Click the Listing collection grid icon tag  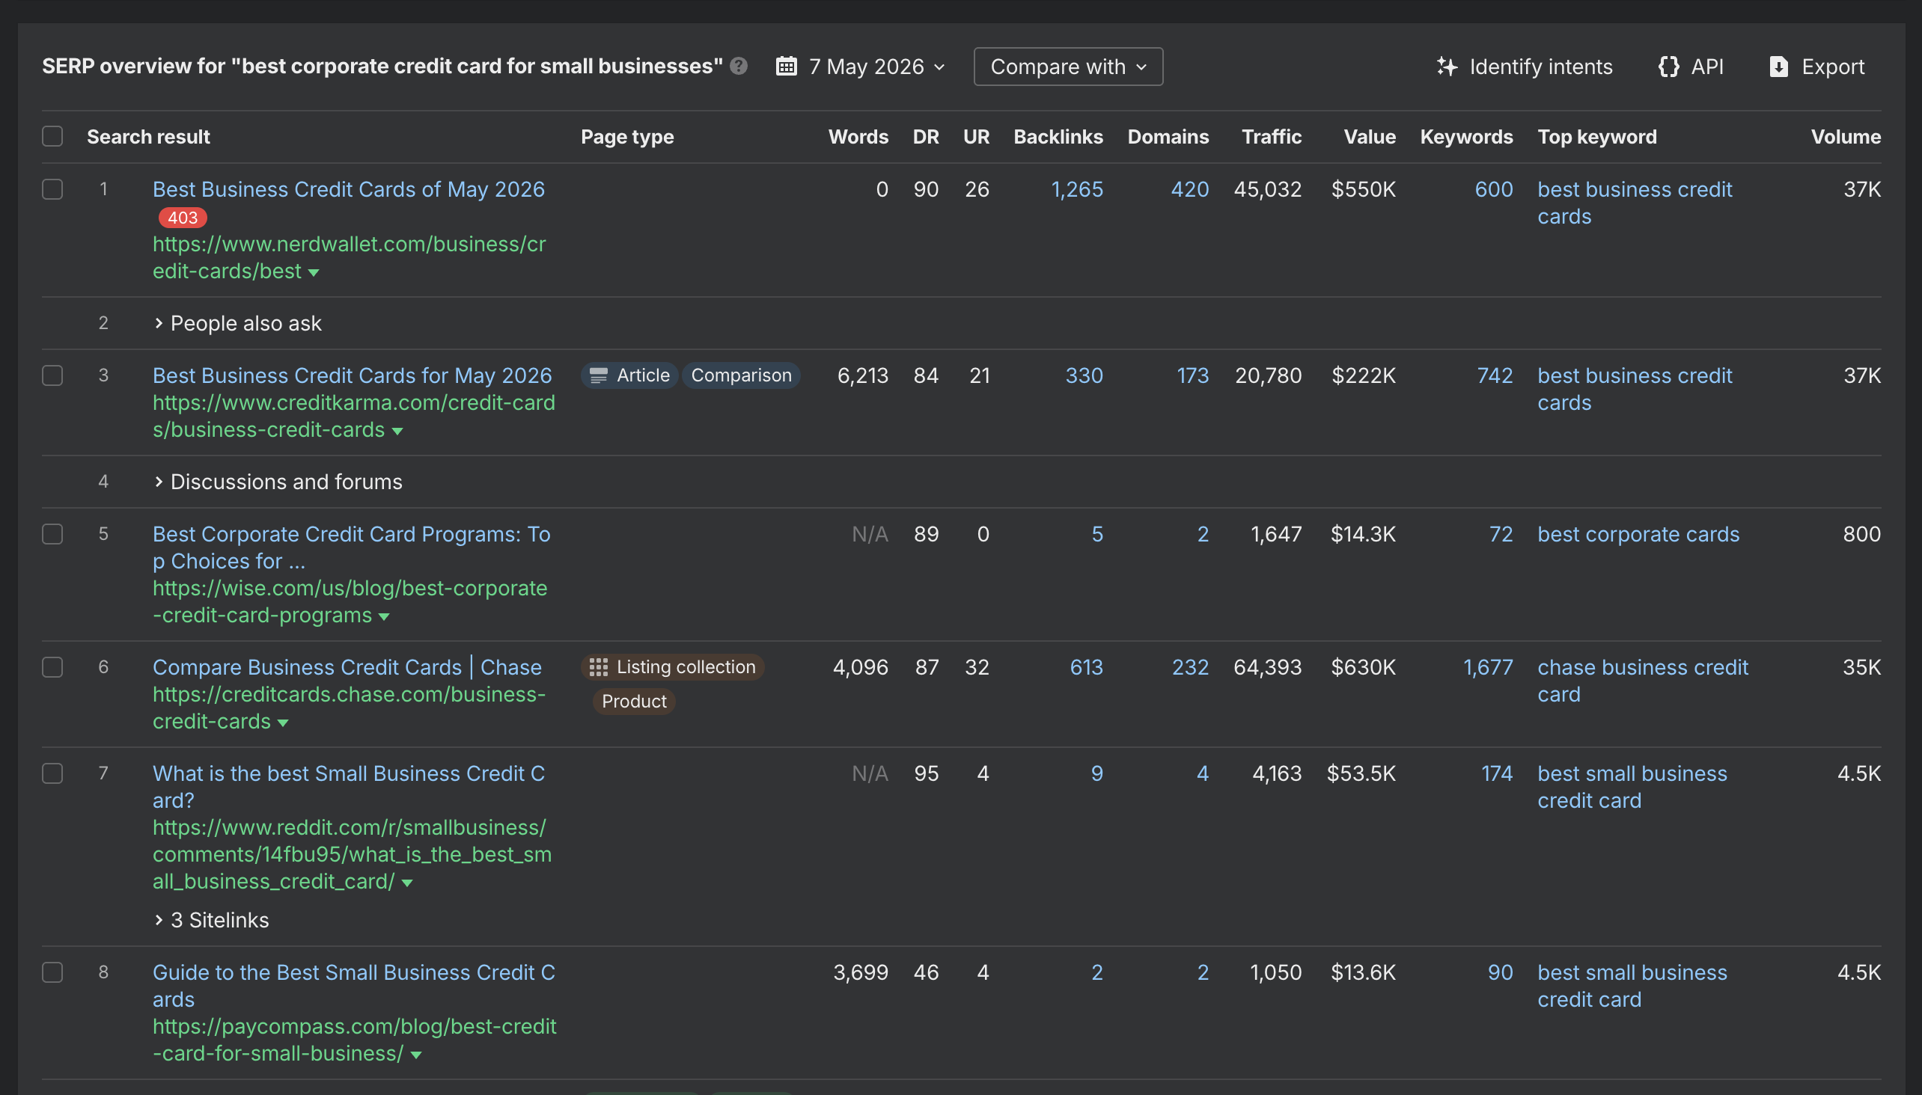point(672,667)
